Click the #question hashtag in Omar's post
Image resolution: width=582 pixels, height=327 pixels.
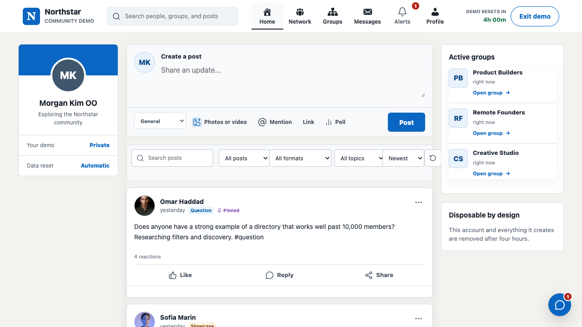[x=249, y=237]
